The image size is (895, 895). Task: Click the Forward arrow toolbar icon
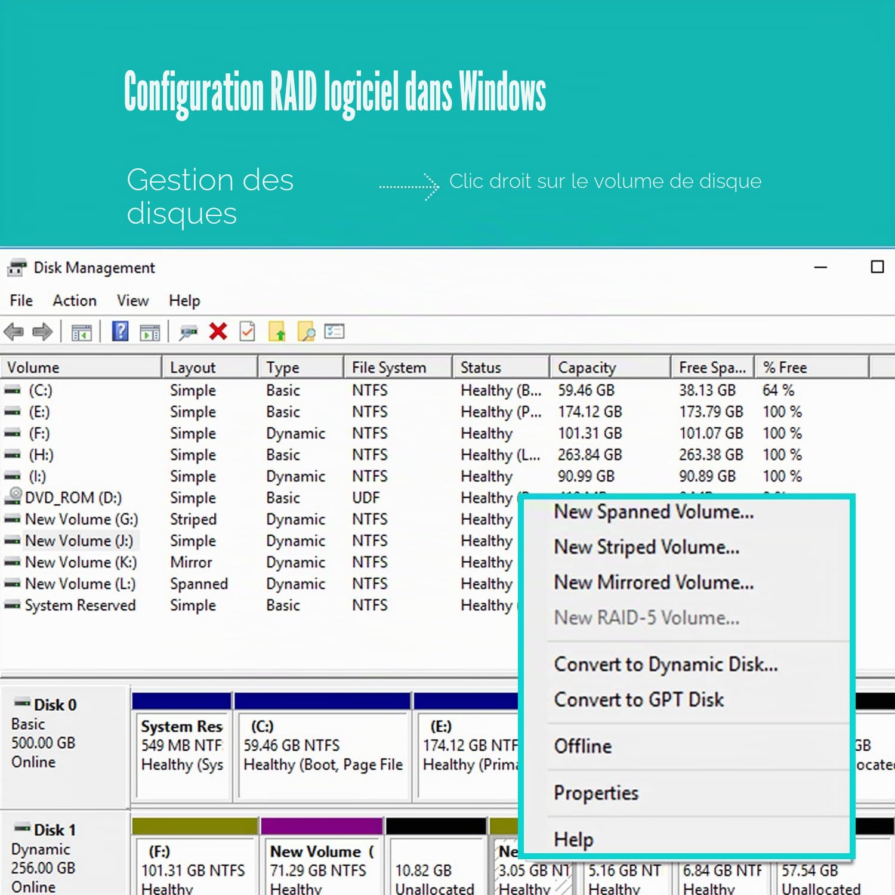(42, 332)
